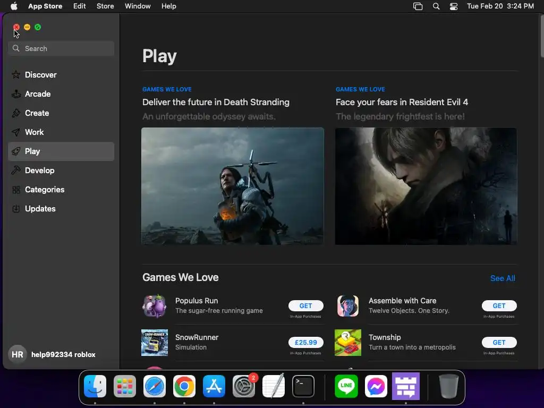Viewport: 544px width, 408px height.
Task: Open LINE app from the Dock
Action: tap(346, 386)
